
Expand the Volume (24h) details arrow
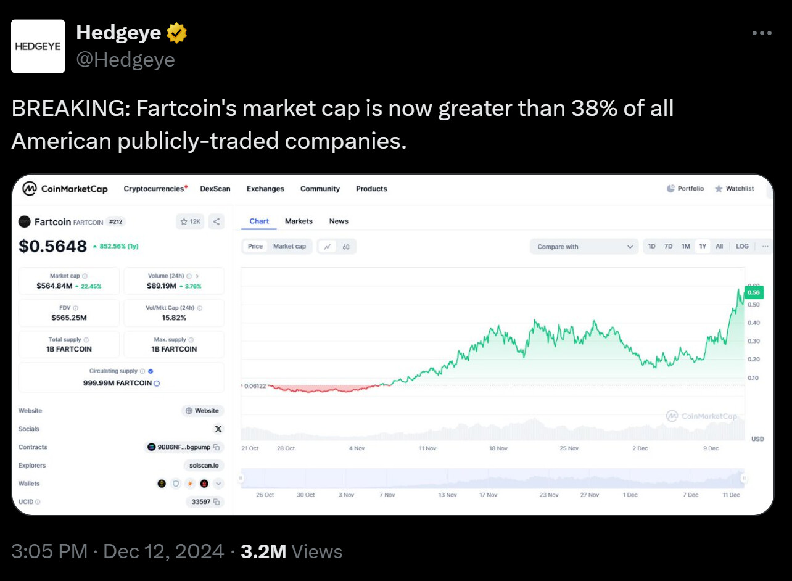coord(197,276)
